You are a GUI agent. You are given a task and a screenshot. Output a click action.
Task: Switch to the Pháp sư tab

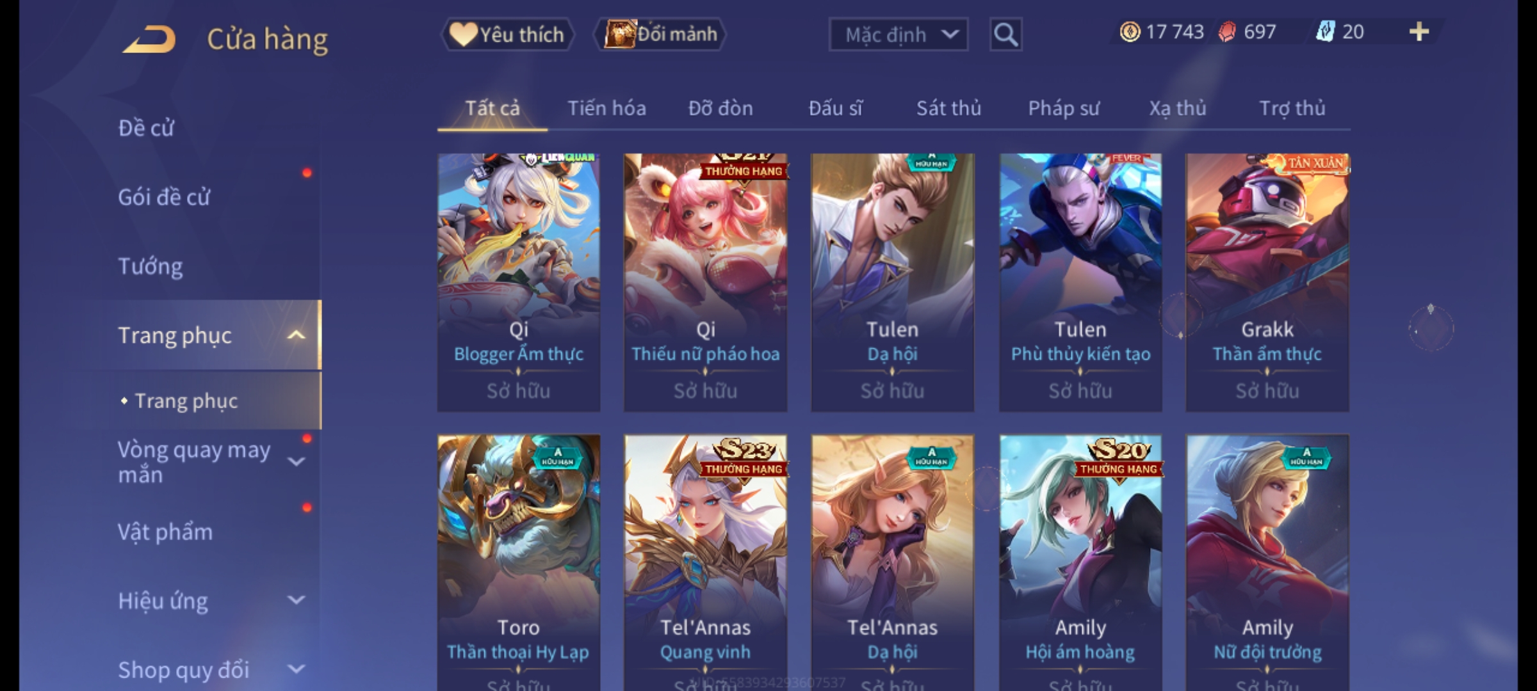(x=1063, y=108)
